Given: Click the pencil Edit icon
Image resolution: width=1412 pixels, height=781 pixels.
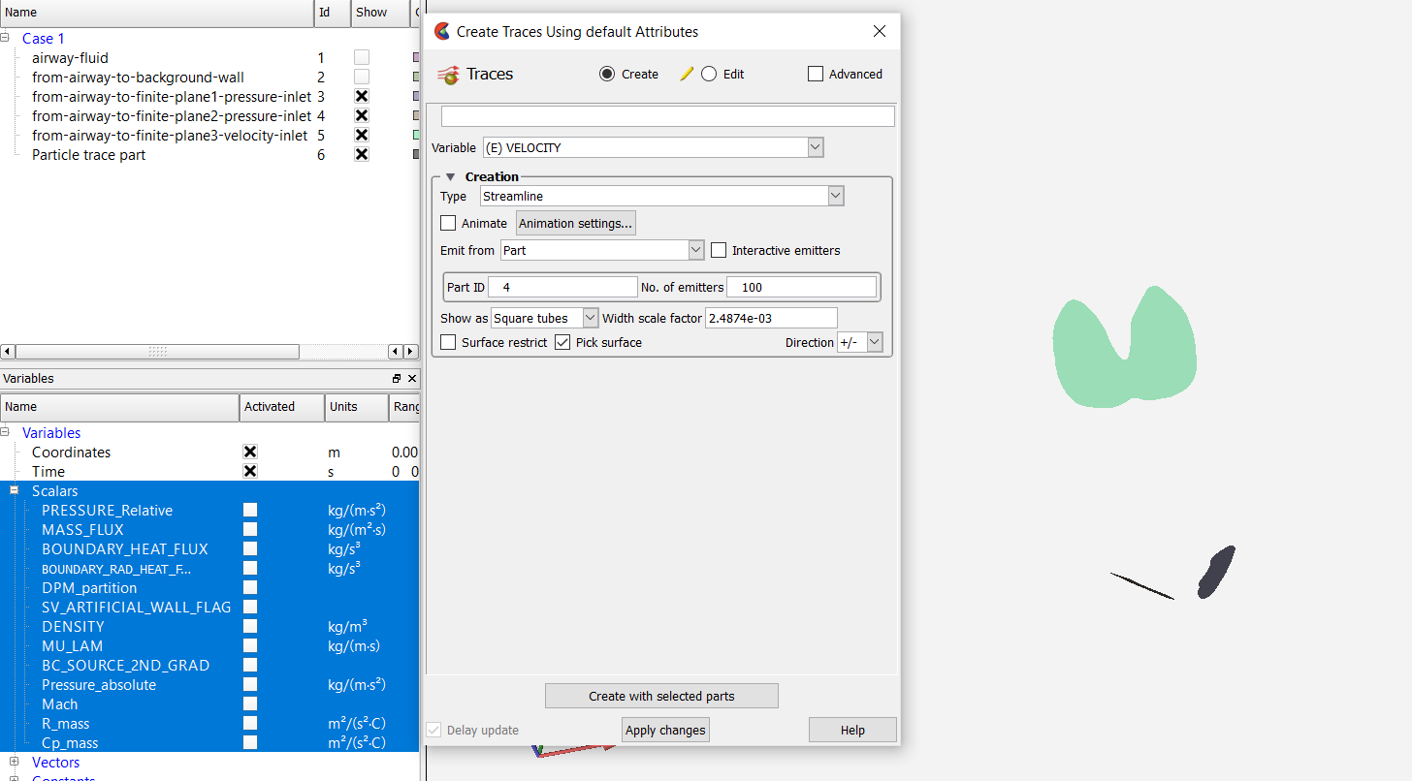Looking at the screenshot, I should pos(687,74).
